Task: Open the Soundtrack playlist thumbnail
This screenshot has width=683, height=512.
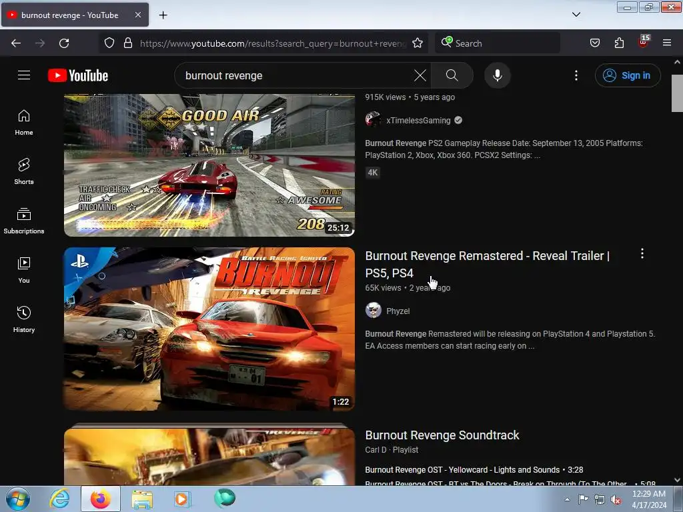Action: 209,456
